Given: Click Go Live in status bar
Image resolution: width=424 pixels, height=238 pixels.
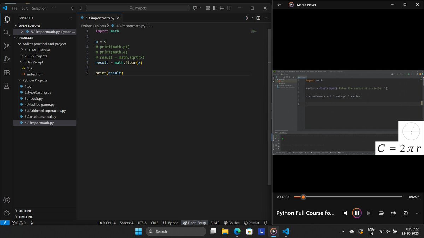Looking at the screenshot, I should point(231,223).
